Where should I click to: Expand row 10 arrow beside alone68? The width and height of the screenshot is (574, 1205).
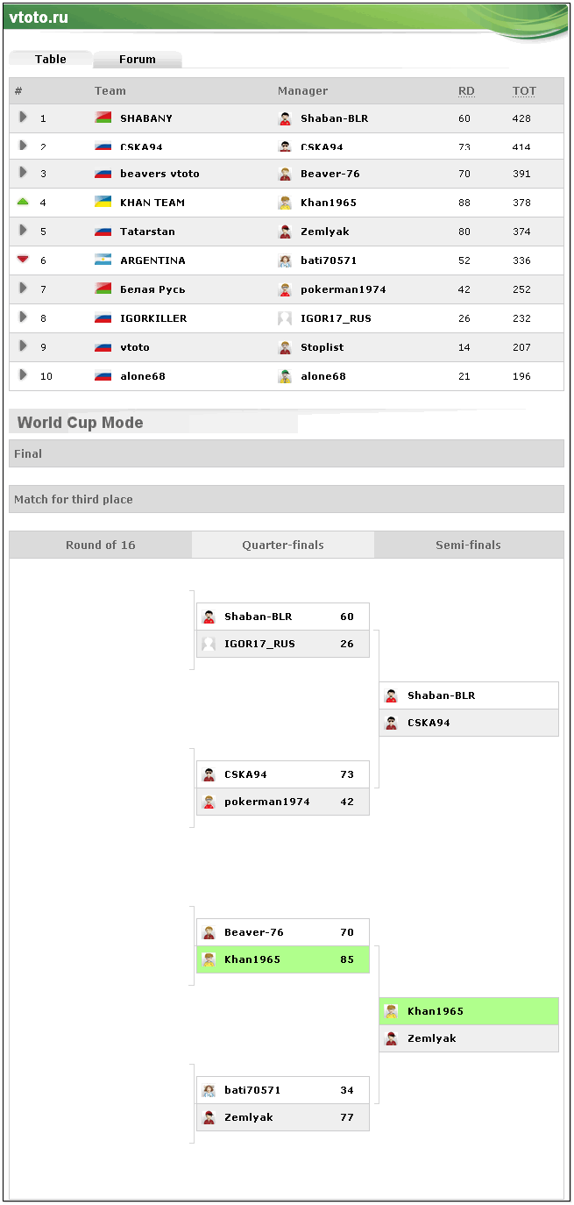click(x=23, y=374)
